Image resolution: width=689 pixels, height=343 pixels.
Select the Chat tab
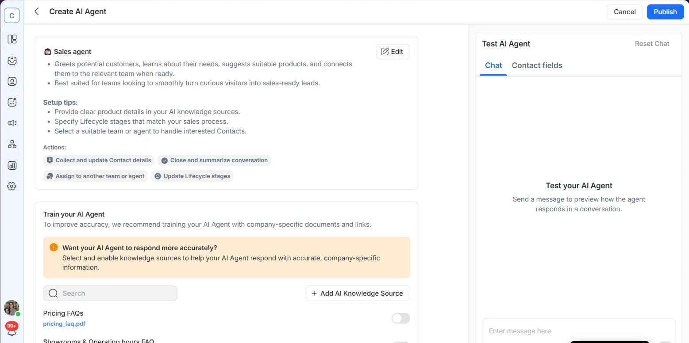[493, 65]
